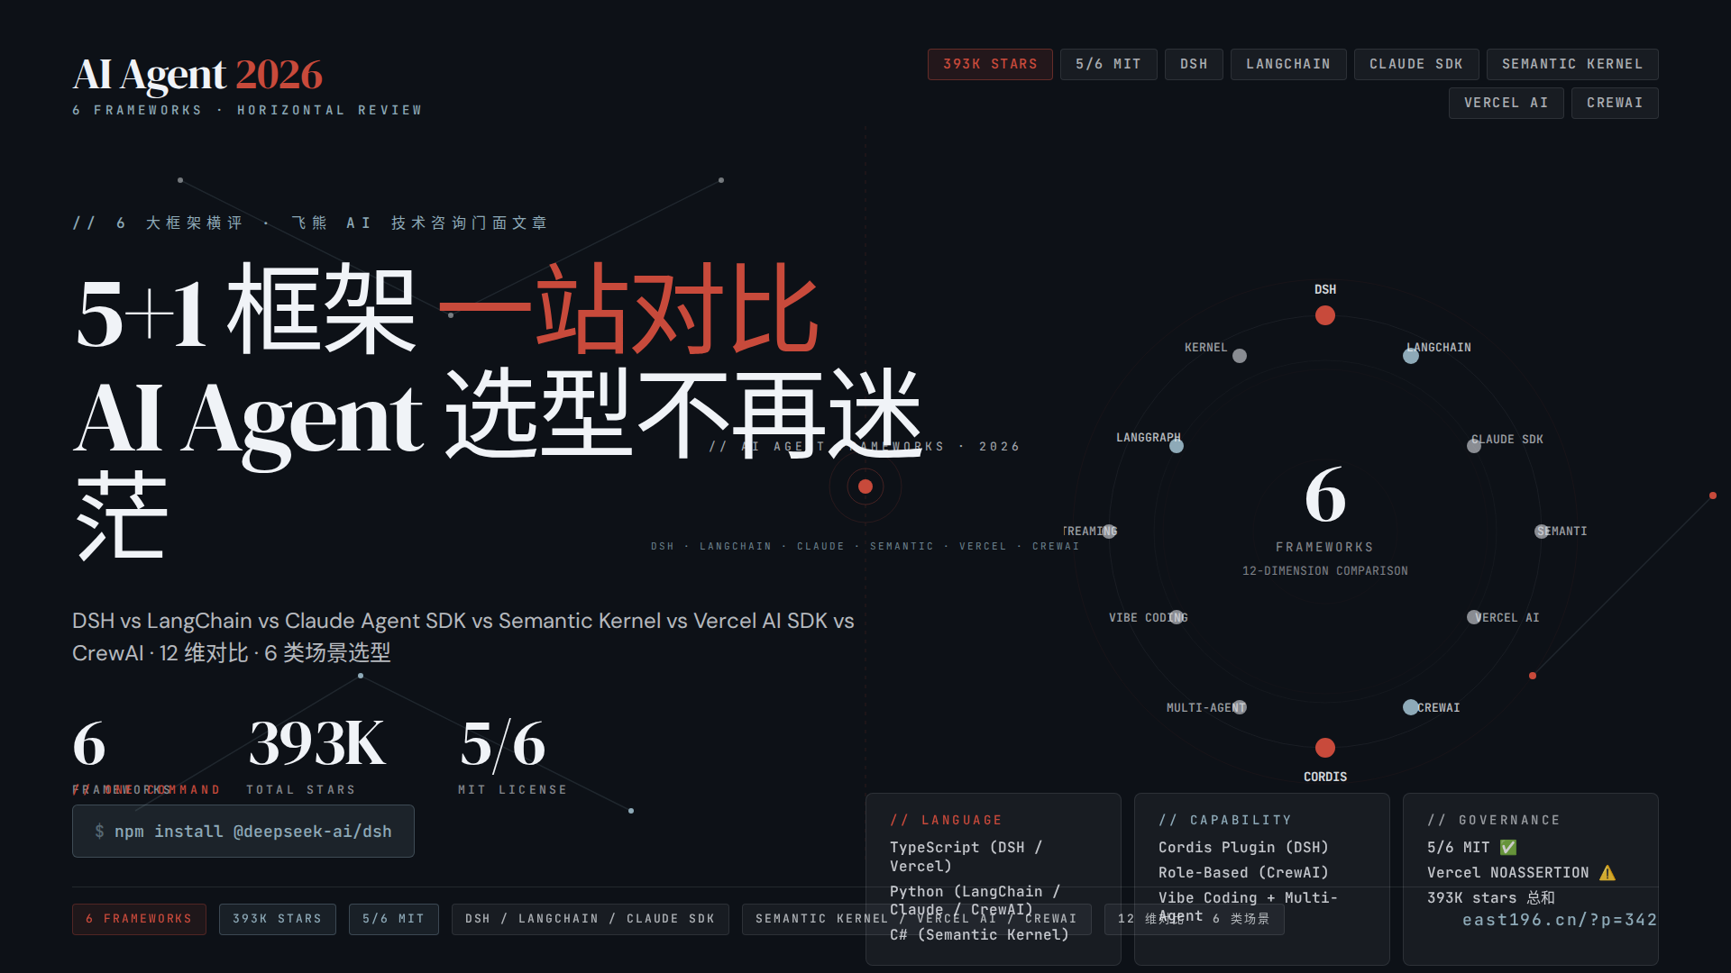Click the red pulsing center dot
The width and height of the screenshot is (1731, 973).
[865, 486]
